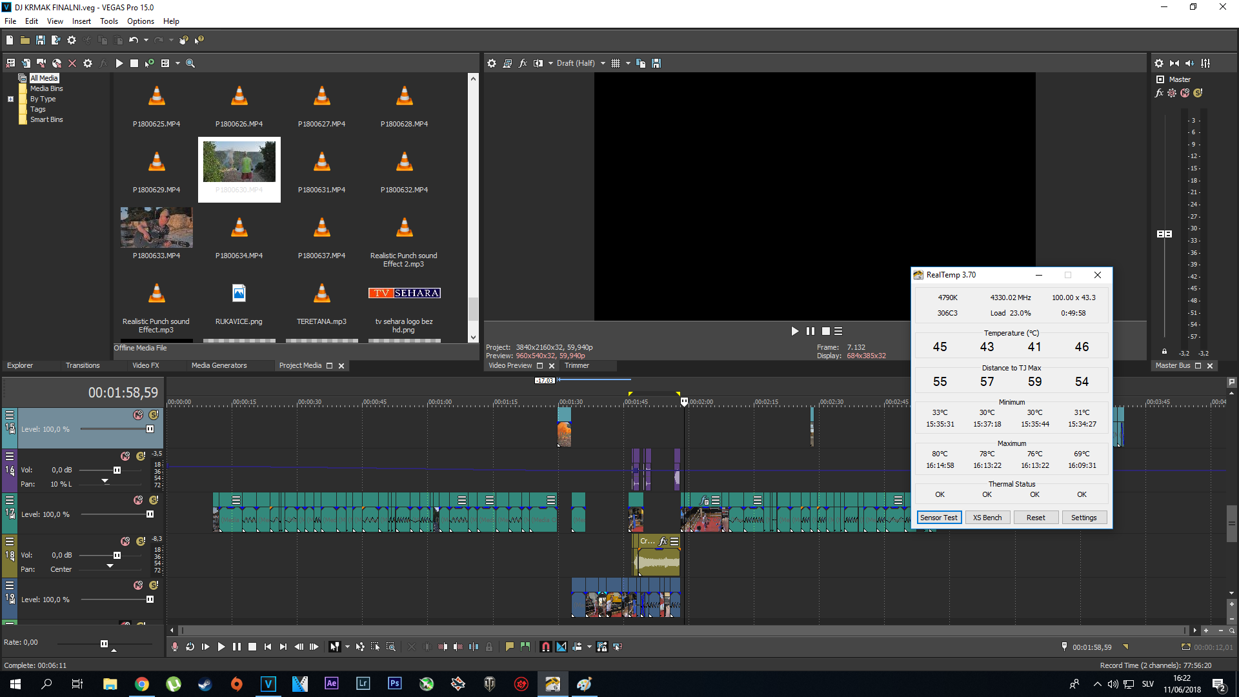The image size is (1239, 697).
Task: Click the Undo arrow button
Action: click(134, 40)
